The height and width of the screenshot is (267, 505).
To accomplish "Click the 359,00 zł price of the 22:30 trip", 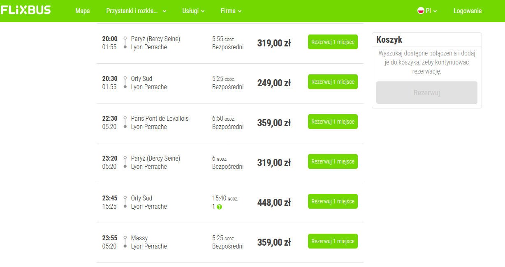I will (x=274, y=123).
